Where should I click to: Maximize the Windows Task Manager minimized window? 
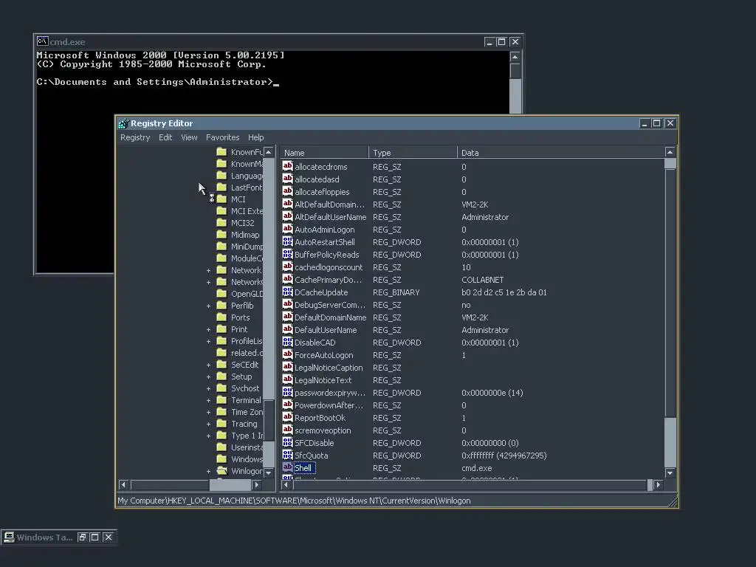(95, 537)
